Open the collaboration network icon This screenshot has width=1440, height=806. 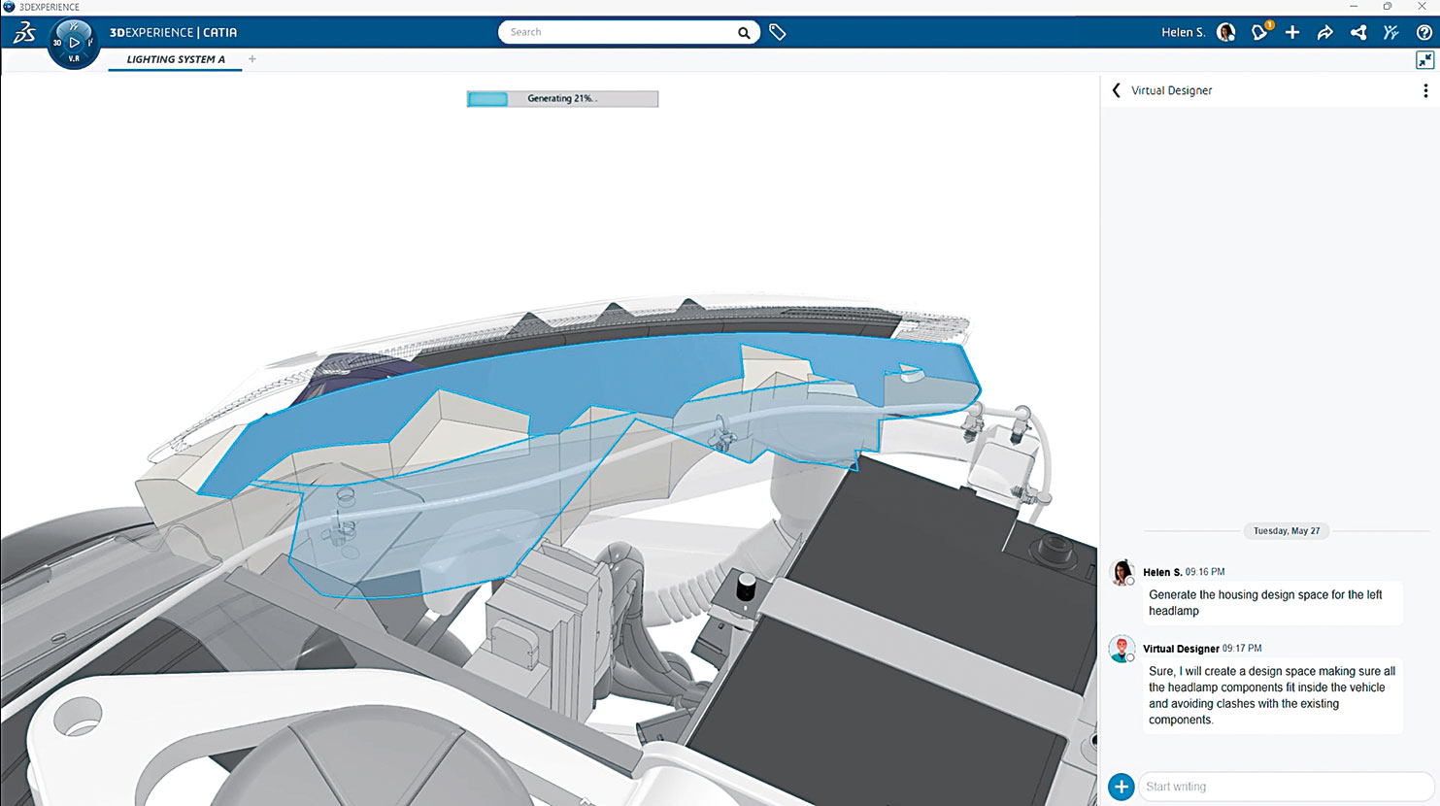1358,32
